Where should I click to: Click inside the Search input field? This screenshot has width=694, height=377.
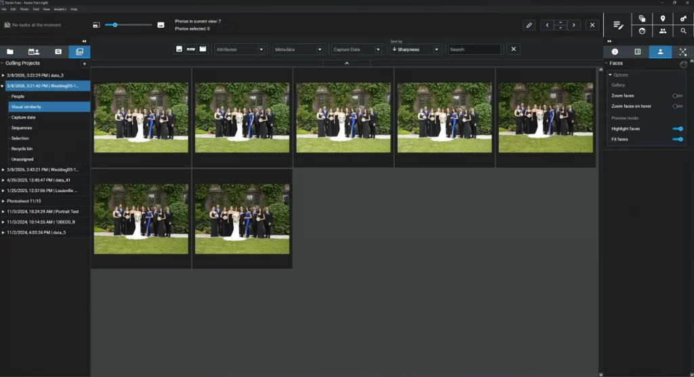click(474, 49)
